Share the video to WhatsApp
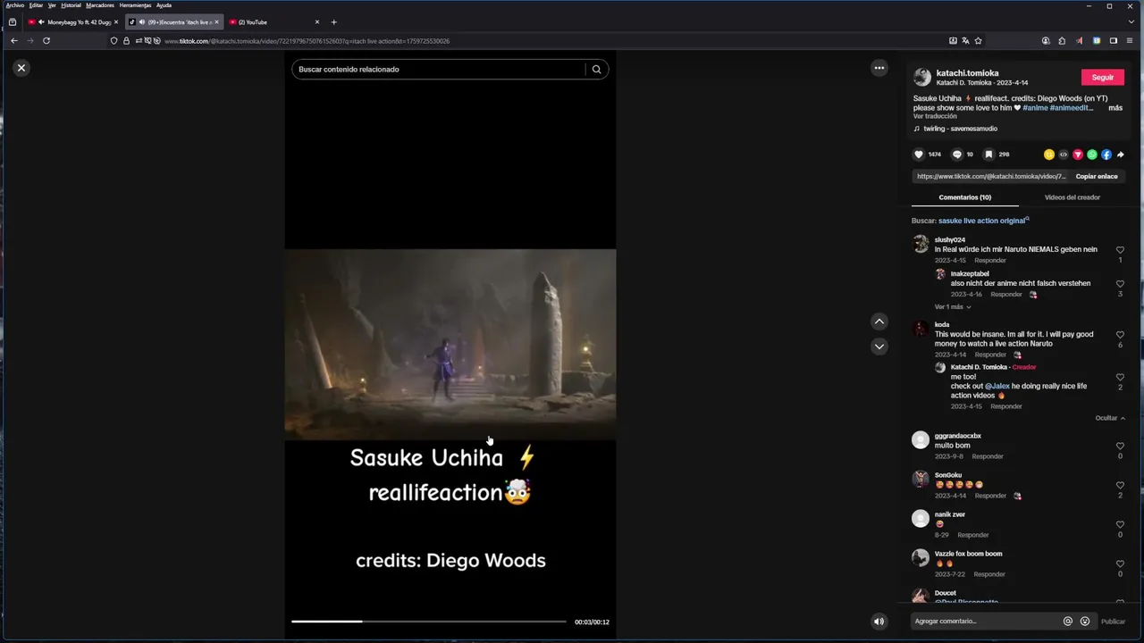Viewport: 1144px width, 643px height. coord(1092,154)
